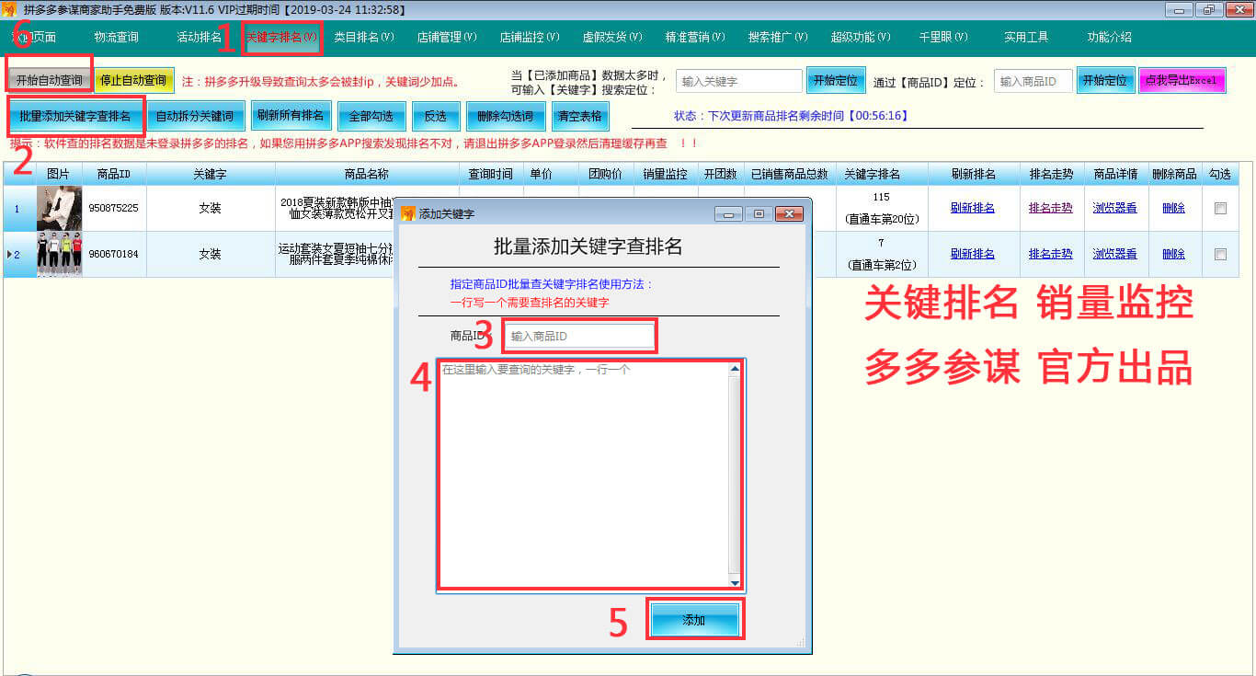Screen dimensions: 1256x676
Task: Click 删除 link for product 960670184
Action: [1173, 254]
